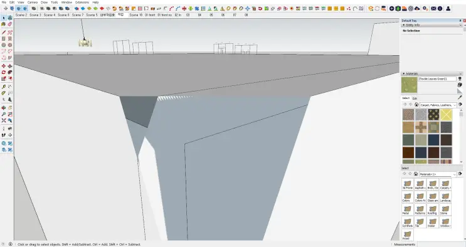Switch to the Scene 7 tab
466x247 pixels.
78,15
